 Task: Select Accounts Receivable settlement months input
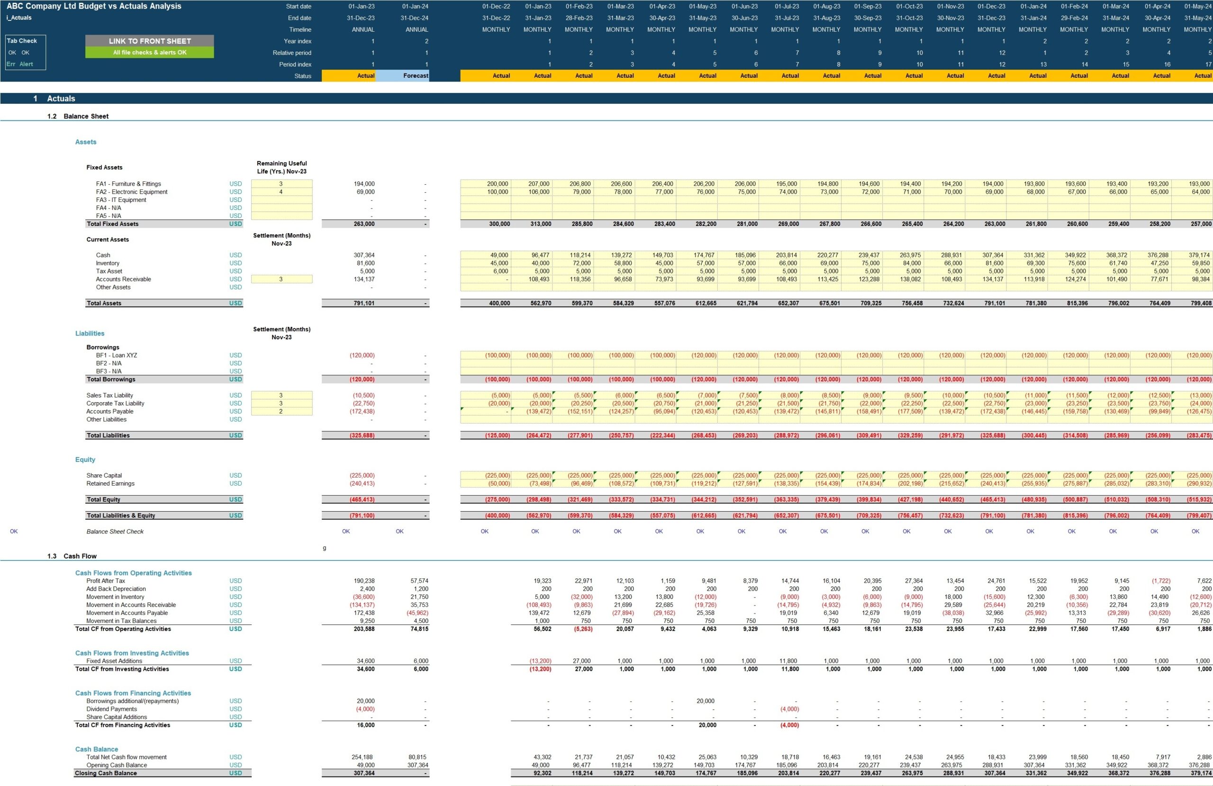pos(281,280)
